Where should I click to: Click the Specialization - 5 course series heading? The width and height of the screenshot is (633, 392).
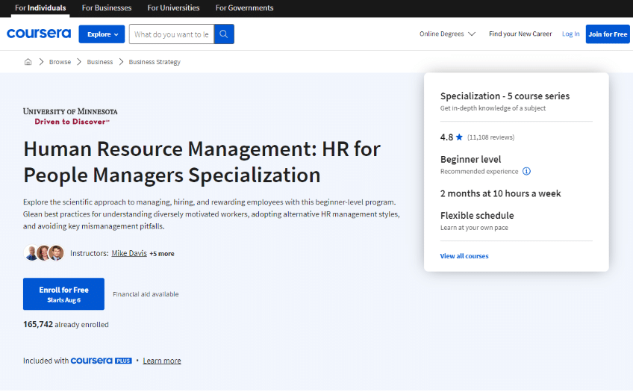tap(505, 96)
